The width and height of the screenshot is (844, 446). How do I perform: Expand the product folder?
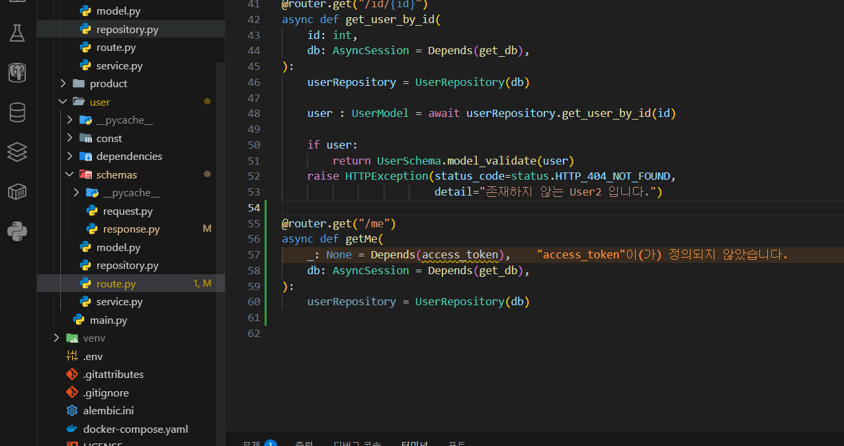(x=63, y=84)
